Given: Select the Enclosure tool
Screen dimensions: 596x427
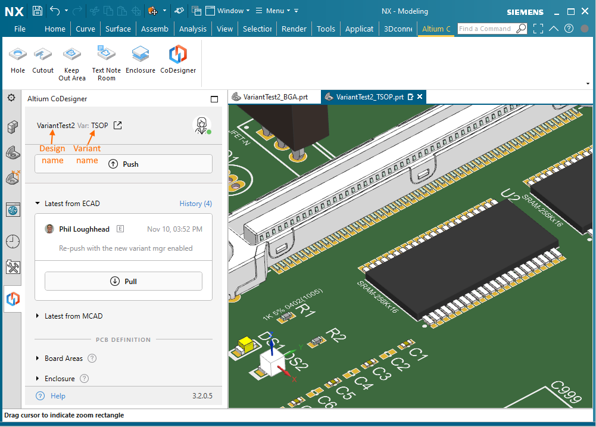Looking at the screenshot, I should [141, 60].
